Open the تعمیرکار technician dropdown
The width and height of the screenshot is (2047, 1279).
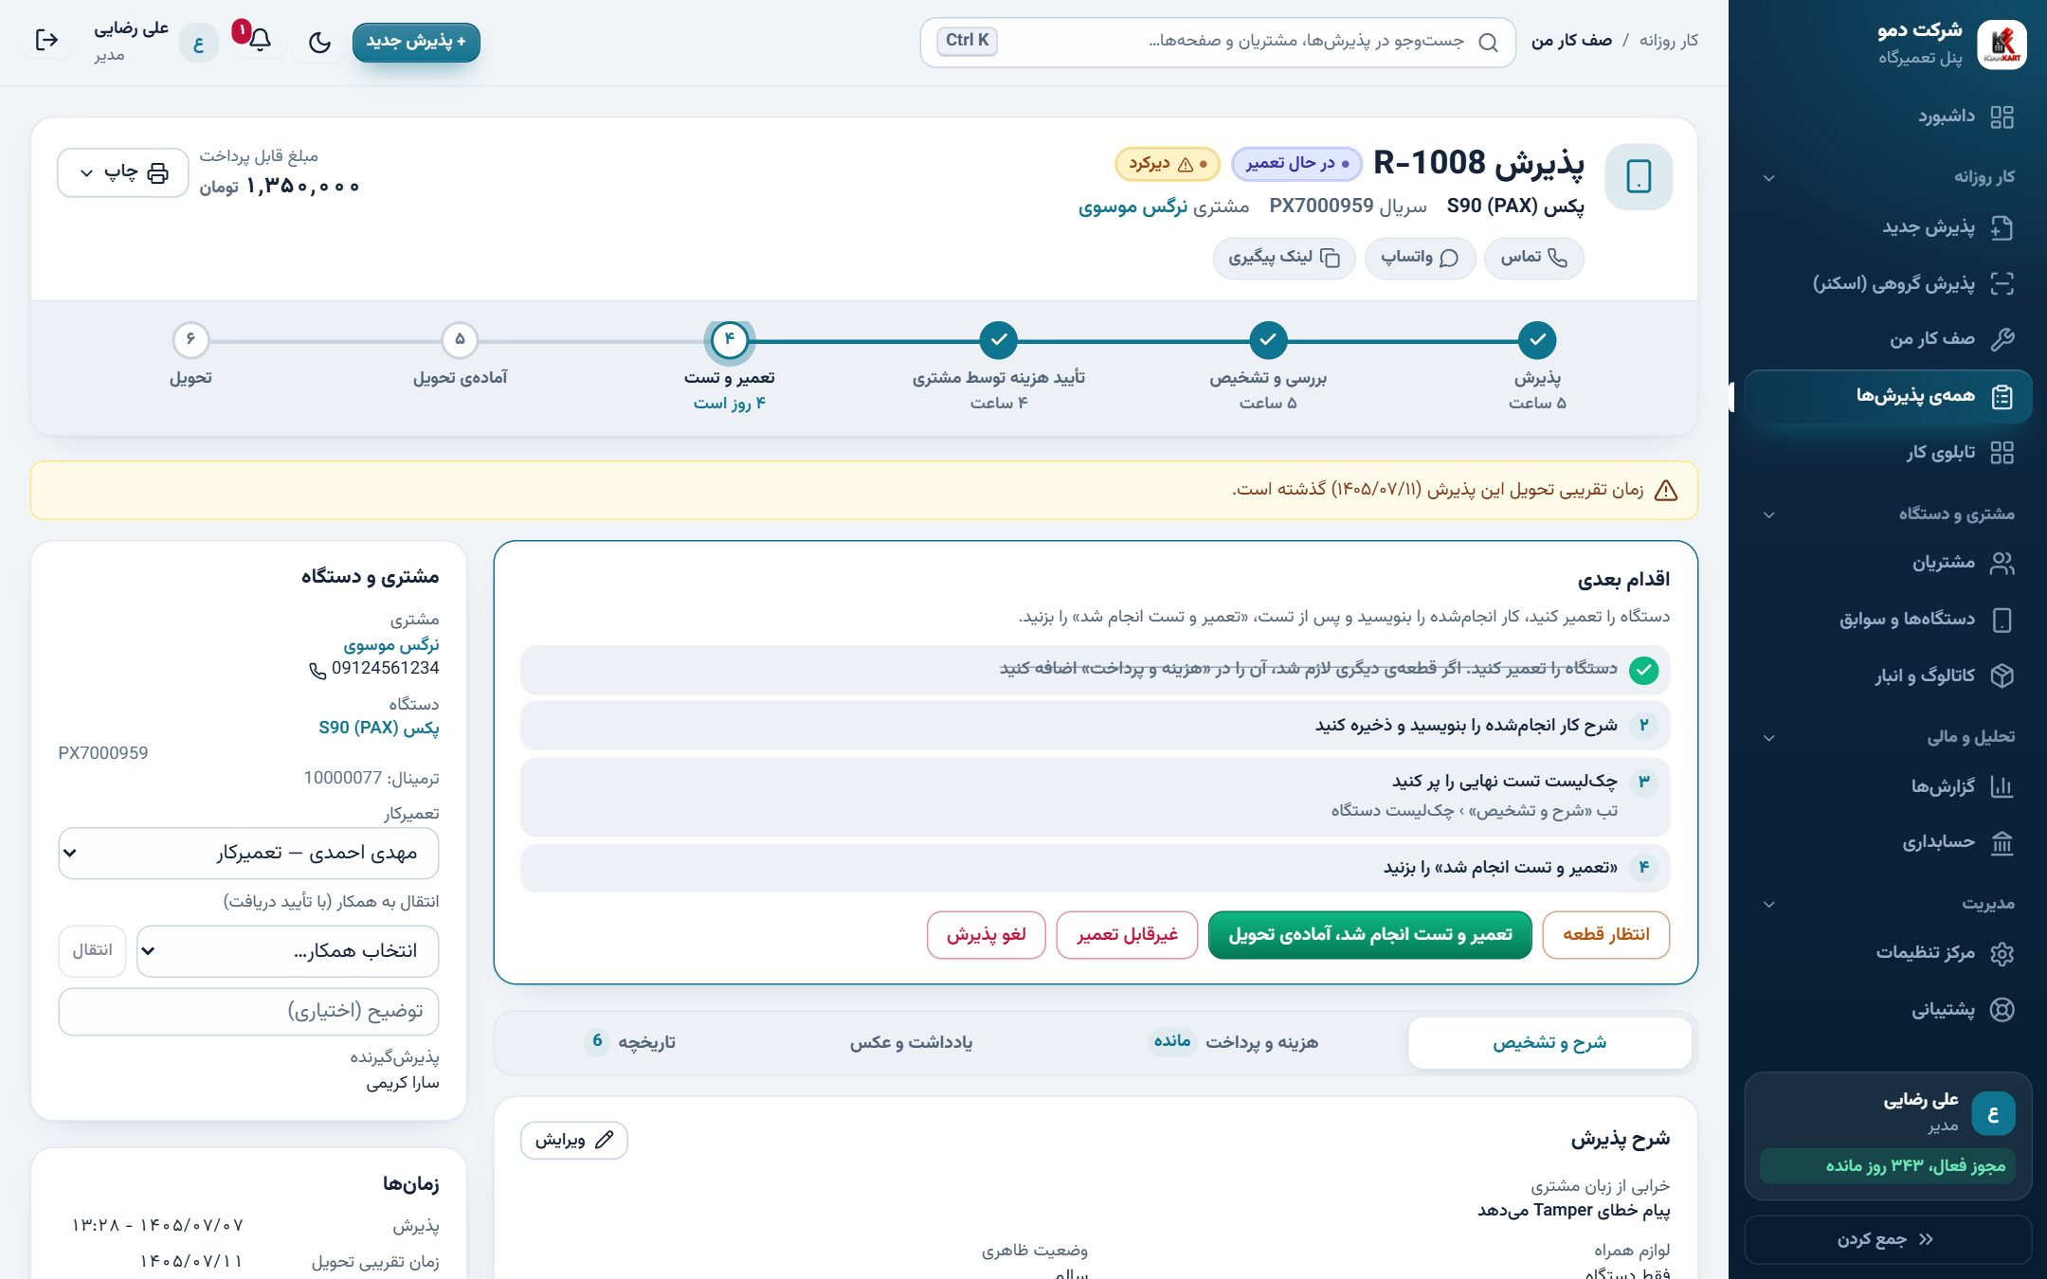(248, 853)
